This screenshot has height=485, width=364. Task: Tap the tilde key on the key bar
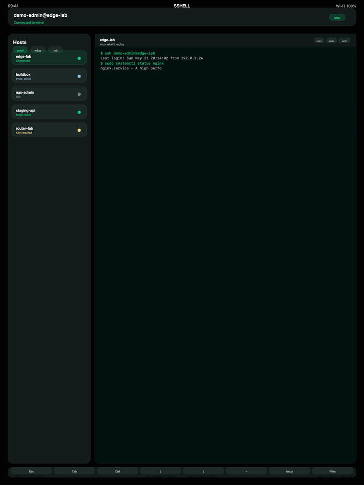click(246, 472)
